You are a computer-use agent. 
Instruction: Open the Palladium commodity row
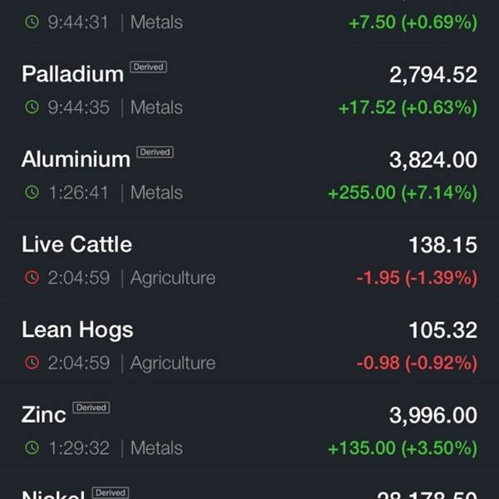click(x=249, y=88)
